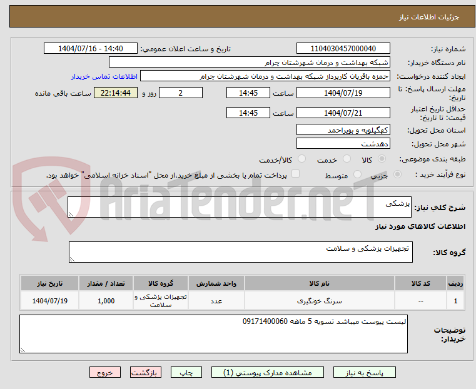Viewport: 476px width, 389px height.
Task: Click the تجهیزات پزشکی و سلامت table cell
Action: coord(161,301)
